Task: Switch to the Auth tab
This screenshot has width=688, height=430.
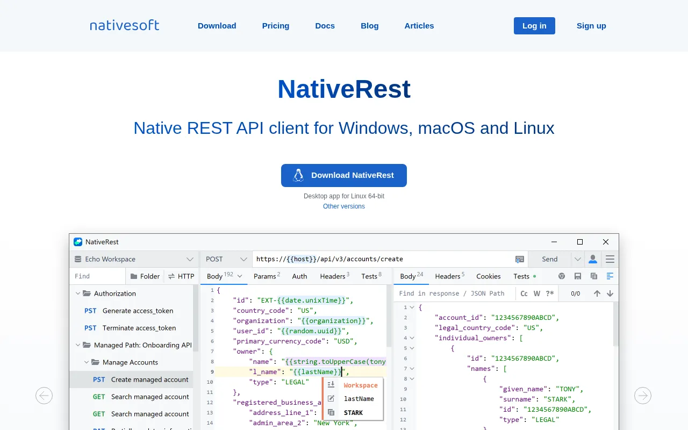Action: 299,276
